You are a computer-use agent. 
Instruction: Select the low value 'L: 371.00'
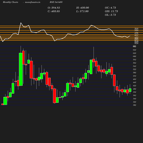82,11
